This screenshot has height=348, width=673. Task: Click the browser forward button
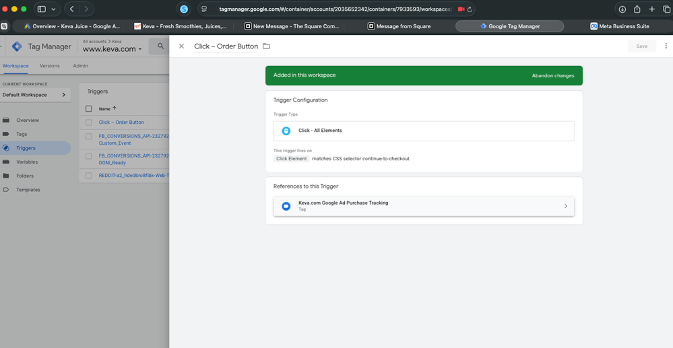86,9
